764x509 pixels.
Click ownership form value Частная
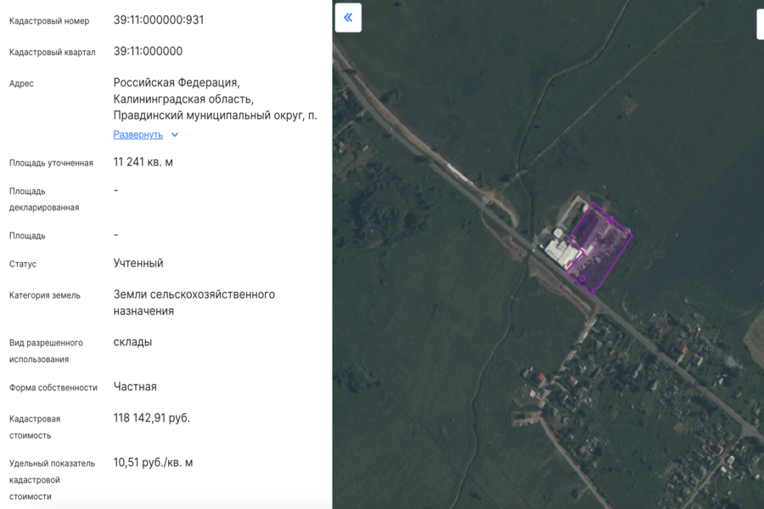tap(135, 386)
